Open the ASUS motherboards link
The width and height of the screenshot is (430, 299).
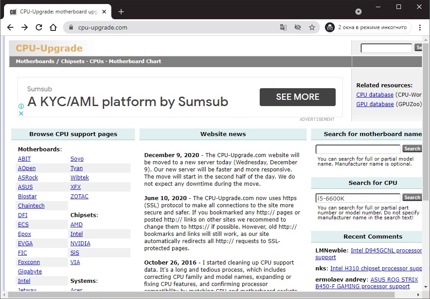coord(25,187)
